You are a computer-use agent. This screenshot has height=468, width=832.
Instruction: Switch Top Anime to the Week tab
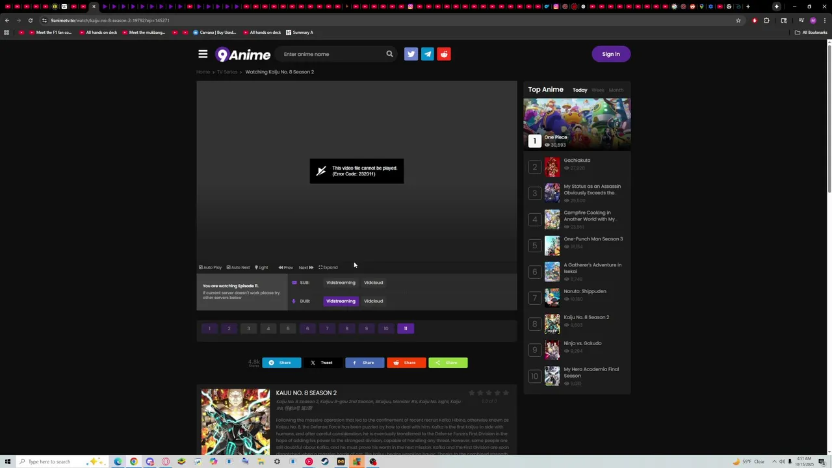point(598,90)
